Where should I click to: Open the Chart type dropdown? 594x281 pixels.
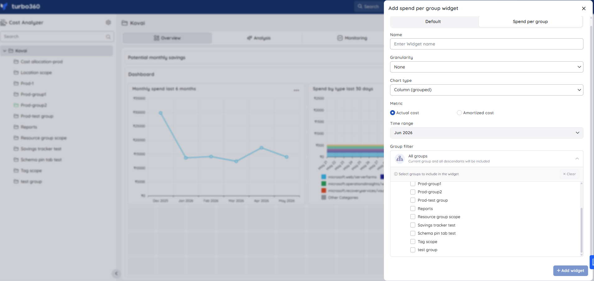486,90
